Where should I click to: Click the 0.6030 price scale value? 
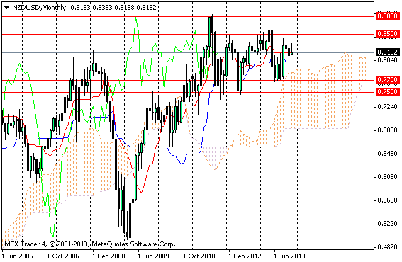pos(387,177)
